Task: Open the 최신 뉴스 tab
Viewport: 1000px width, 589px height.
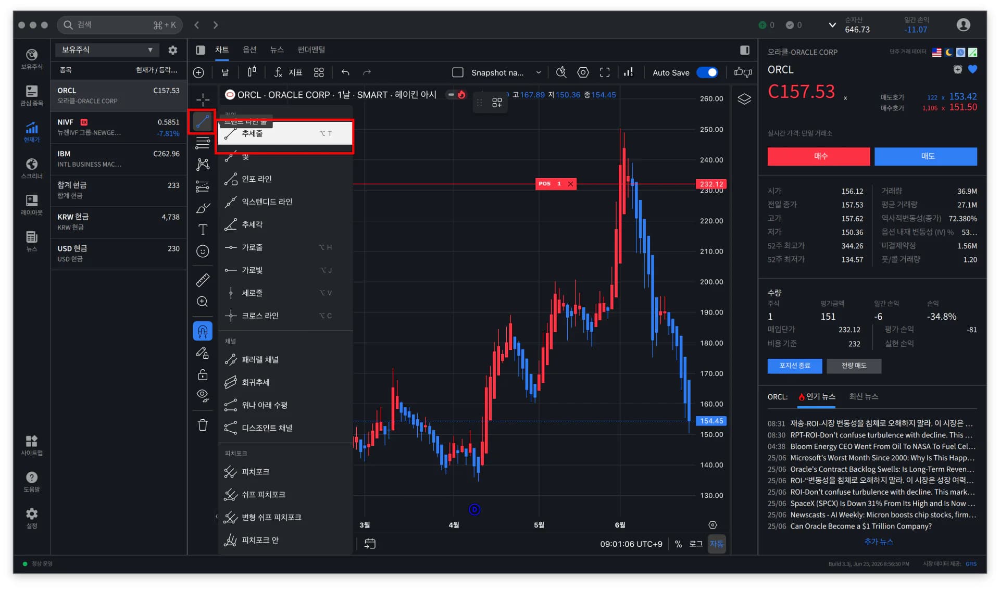Action: [x=864, y=397]
